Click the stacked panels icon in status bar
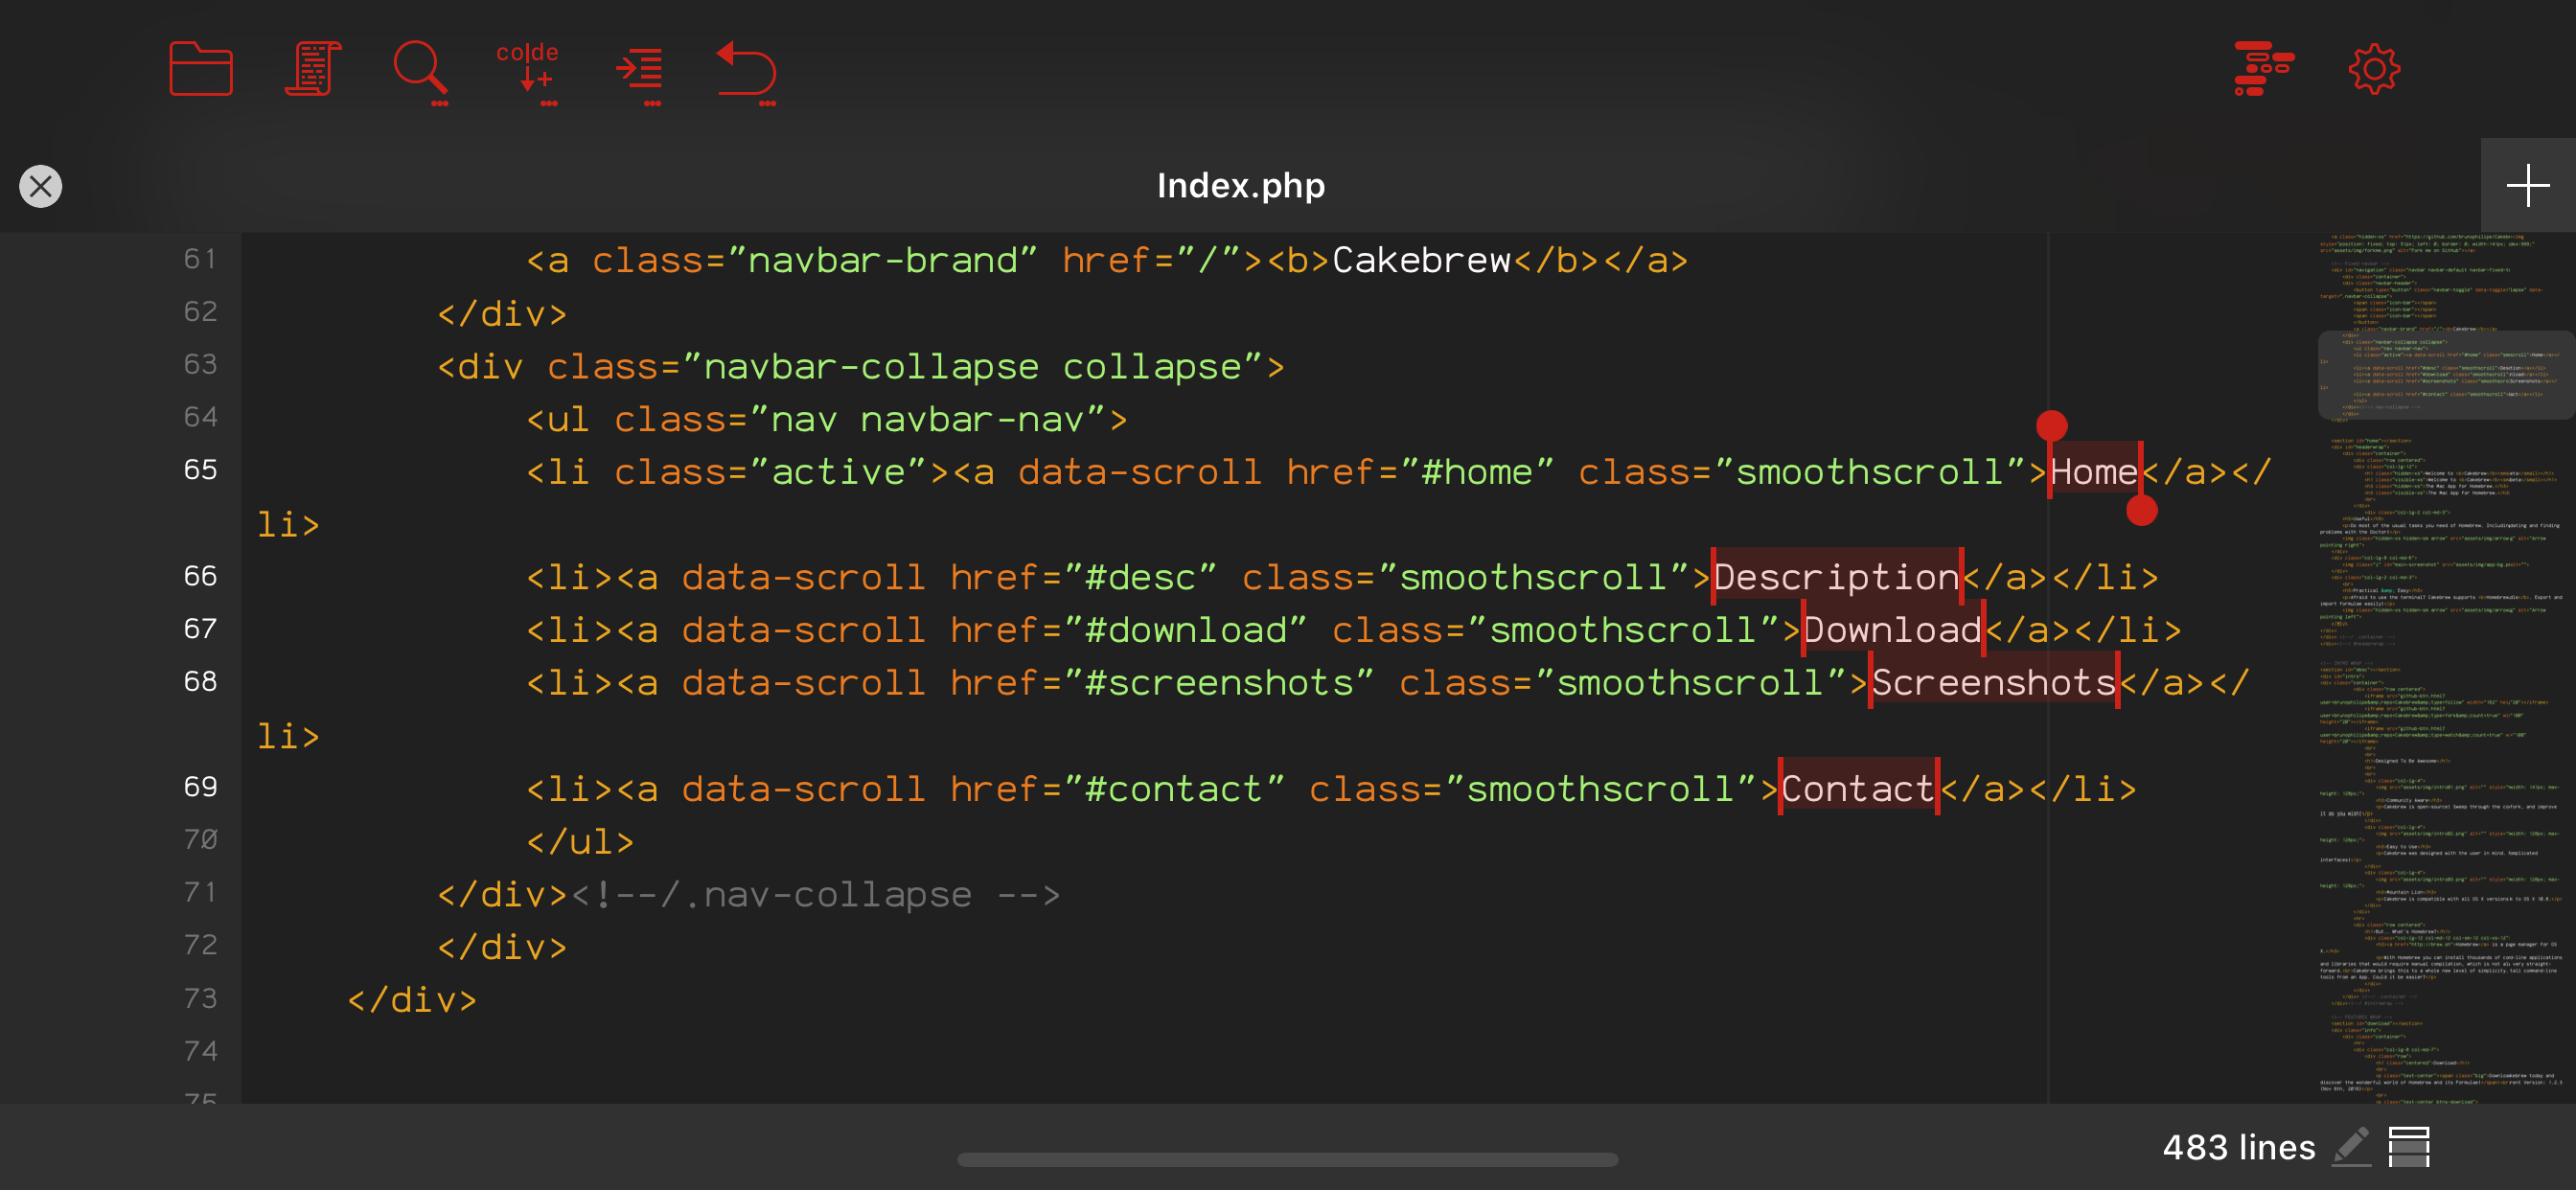Screen dimensions: 2576x1190 (2409, 1146)
